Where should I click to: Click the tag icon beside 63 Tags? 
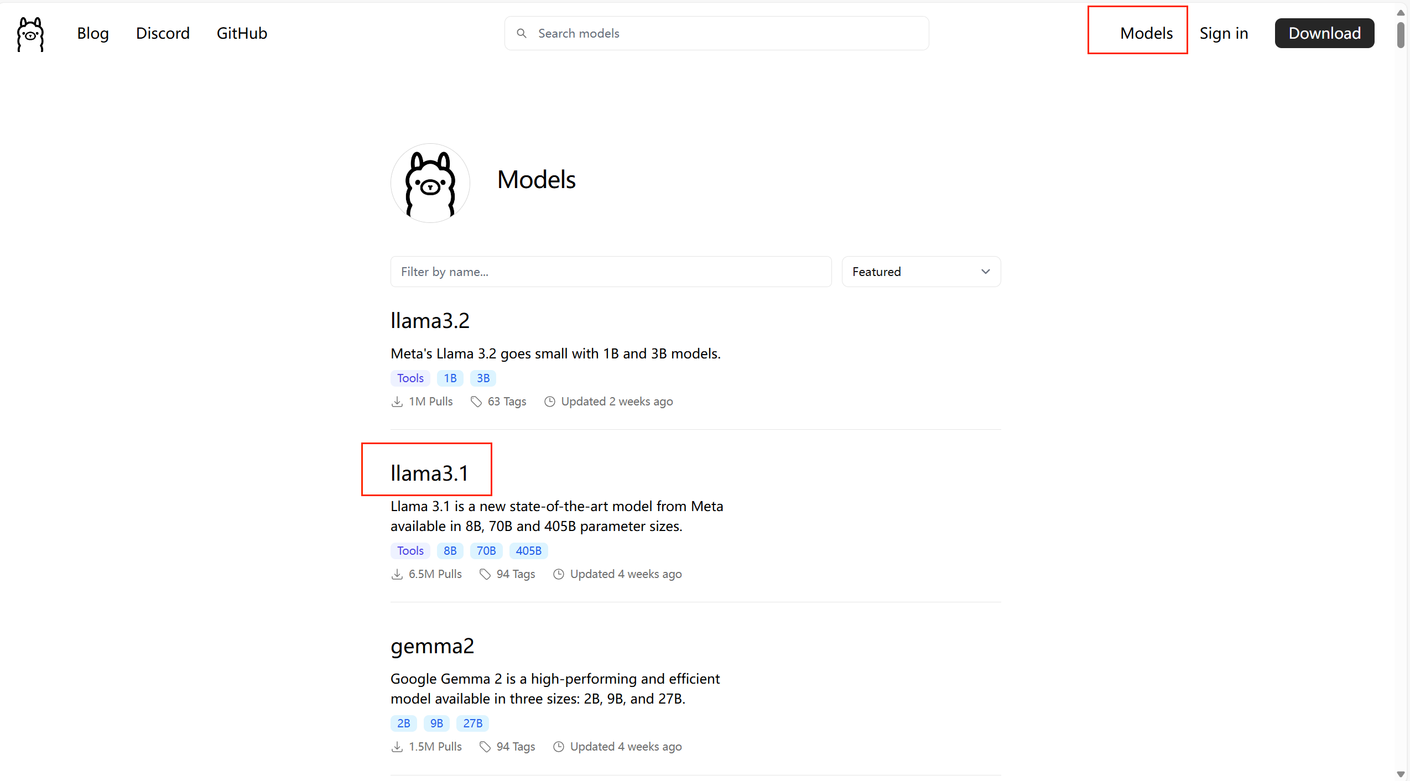coord(476,402)
